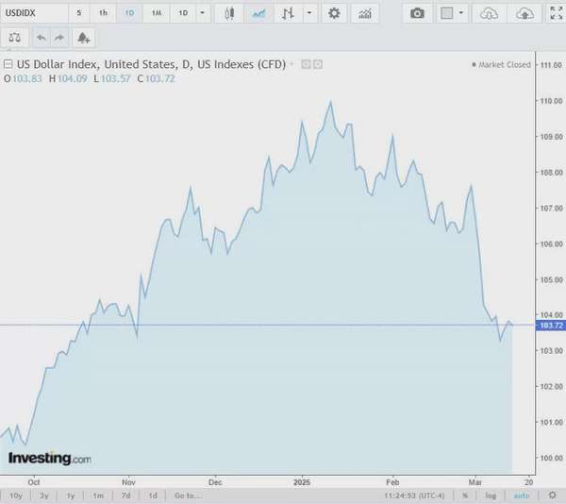The image size is (566, 504).
Task: Select the 1M interval
Action: tap(157, 13)
